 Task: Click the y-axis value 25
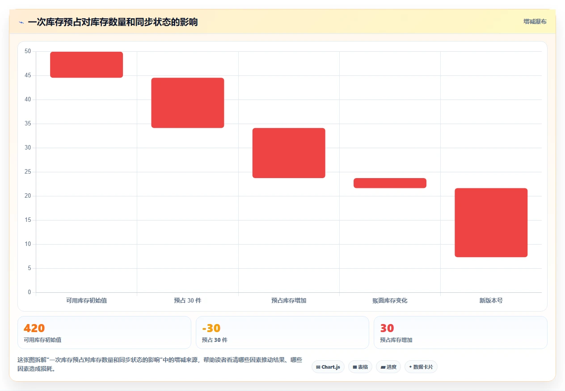click(x=28, y=172)
